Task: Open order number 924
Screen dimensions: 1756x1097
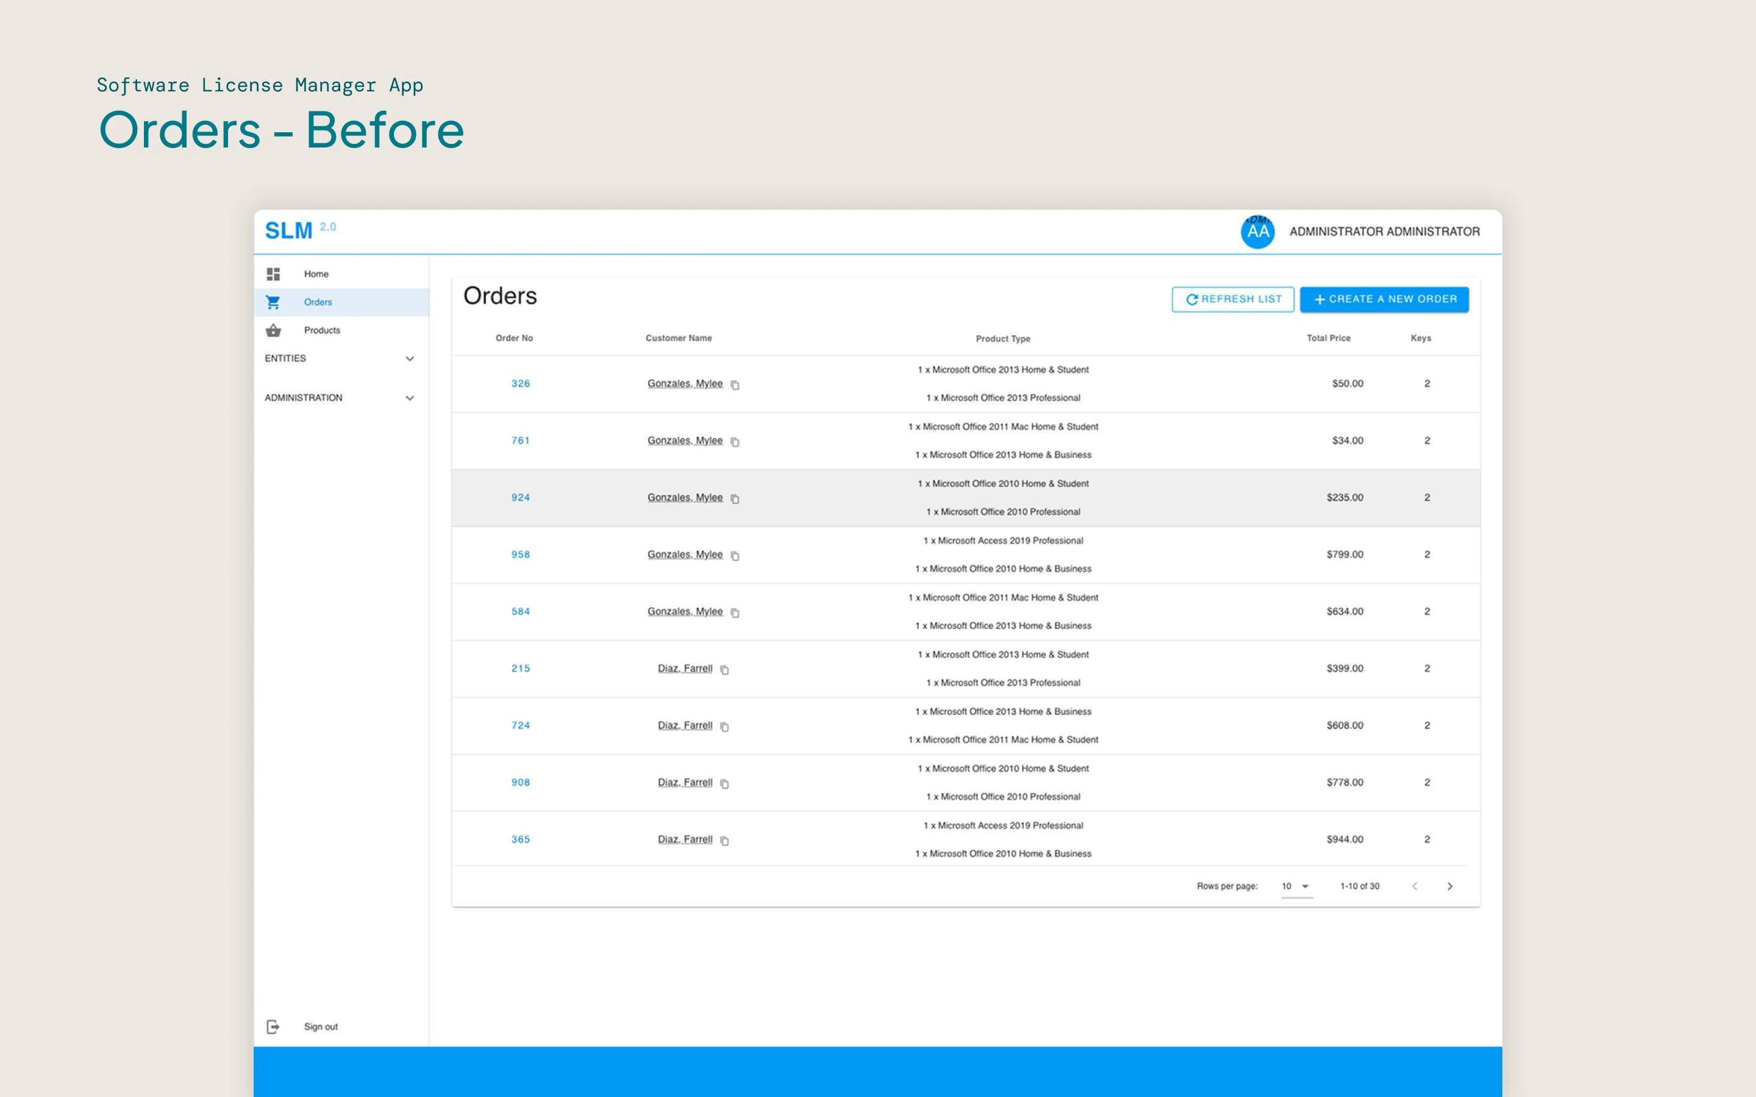Action: (x=520, y=497)
